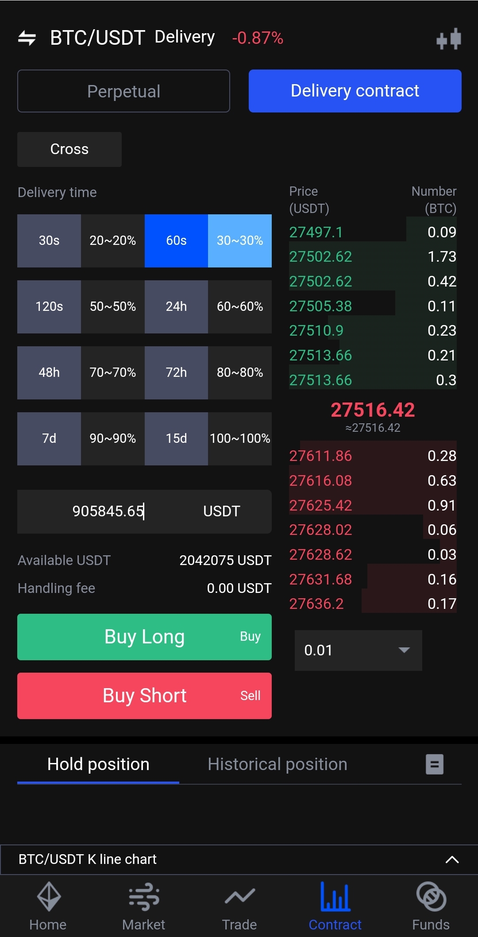The height and width of the screenshot is (937, 478).
Task: Open the Cross margin mode selector
Action: [x=69, y=149]
